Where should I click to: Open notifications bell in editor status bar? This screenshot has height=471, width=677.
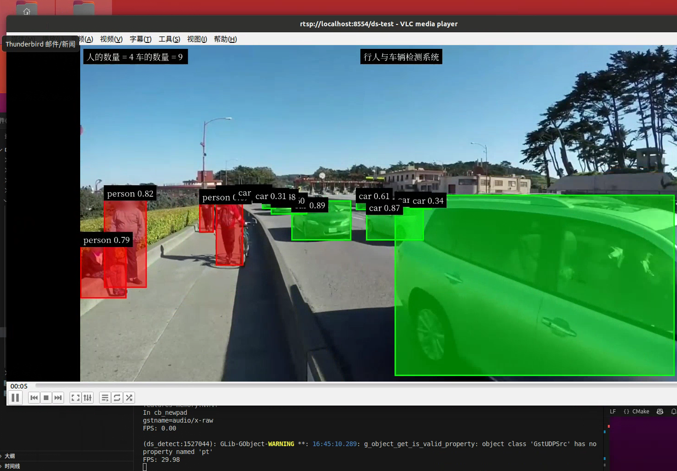point(674,412)
